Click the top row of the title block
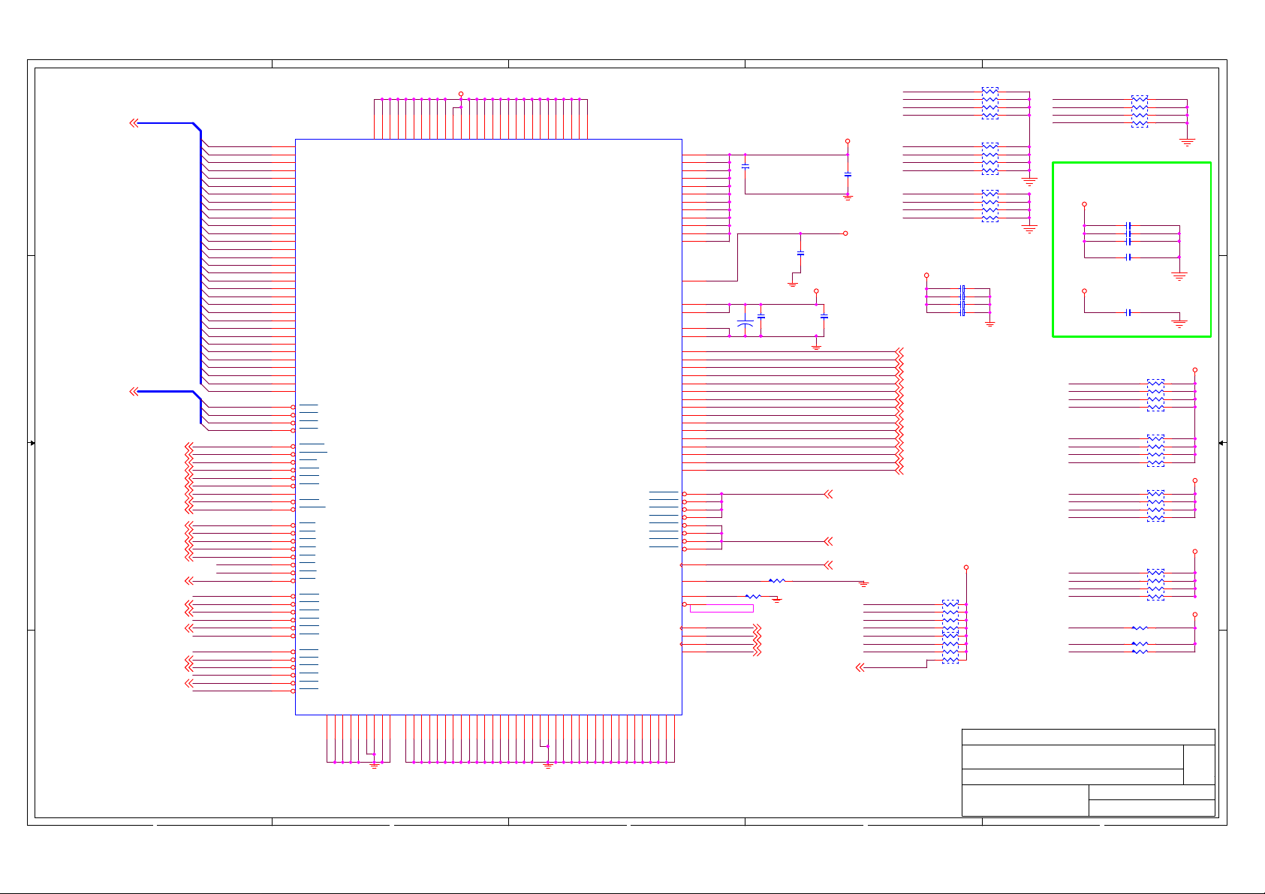Screen dimensions: 1265x894 coord(1088,736)
